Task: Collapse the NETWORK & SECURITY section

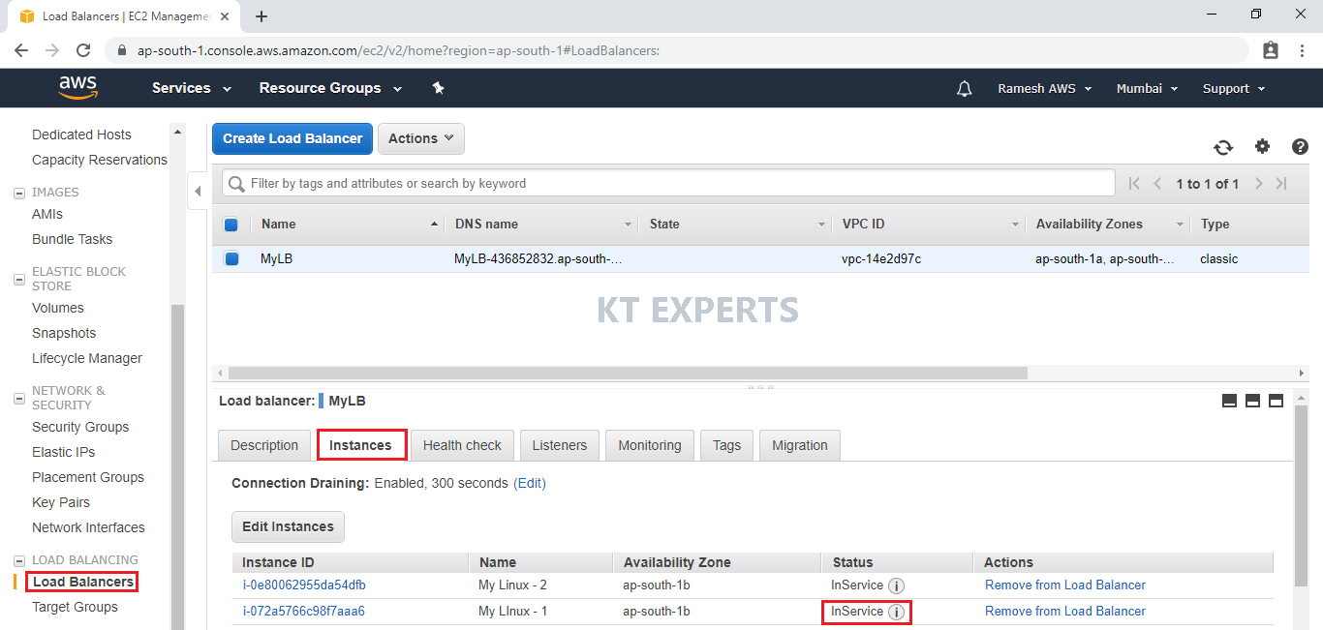Action: point(19,398)
